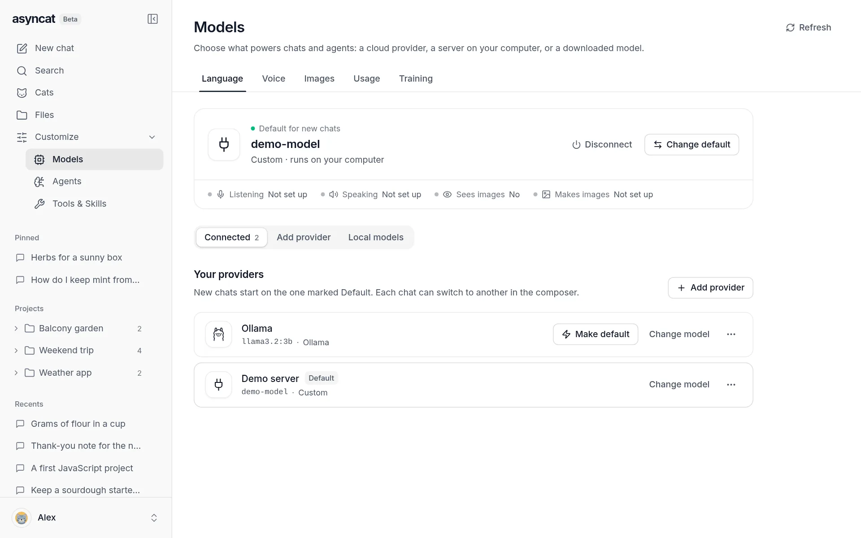Click the New chat compose icon
Screen dimensions: 861x538
pyautogui.click(x=22, y=48)
